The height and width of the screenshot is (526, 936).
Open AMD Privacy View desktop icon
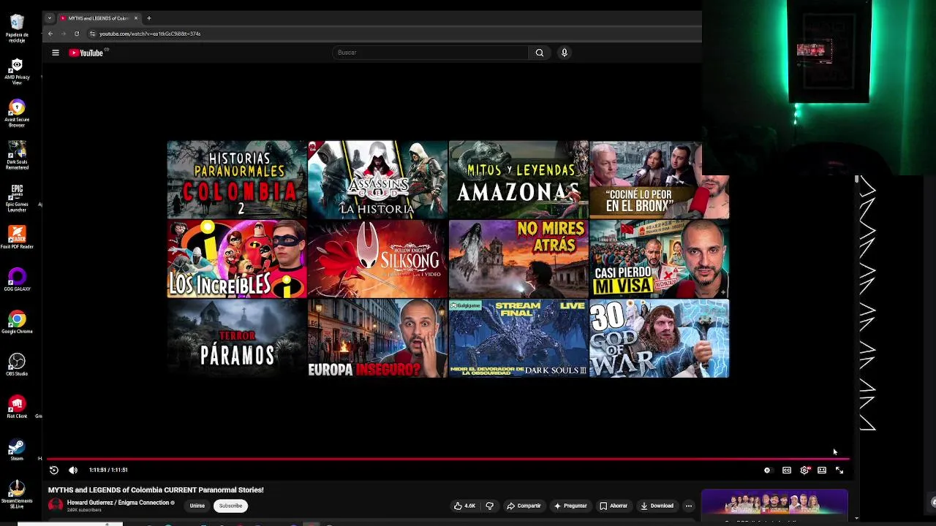pyautogui.click(x=17, y=72)
